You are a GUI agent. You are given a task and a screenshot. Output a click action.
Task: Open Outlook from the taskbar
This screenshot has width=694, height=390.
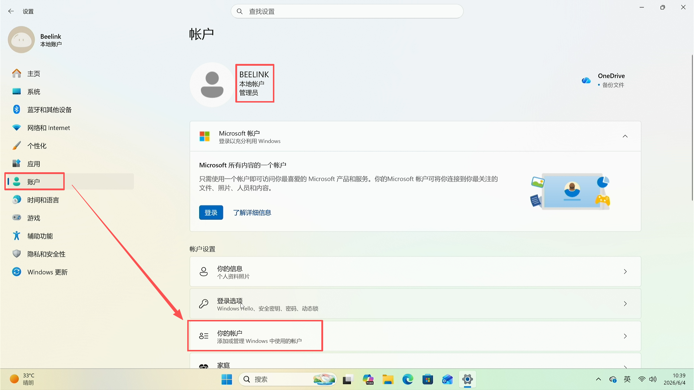447,380
